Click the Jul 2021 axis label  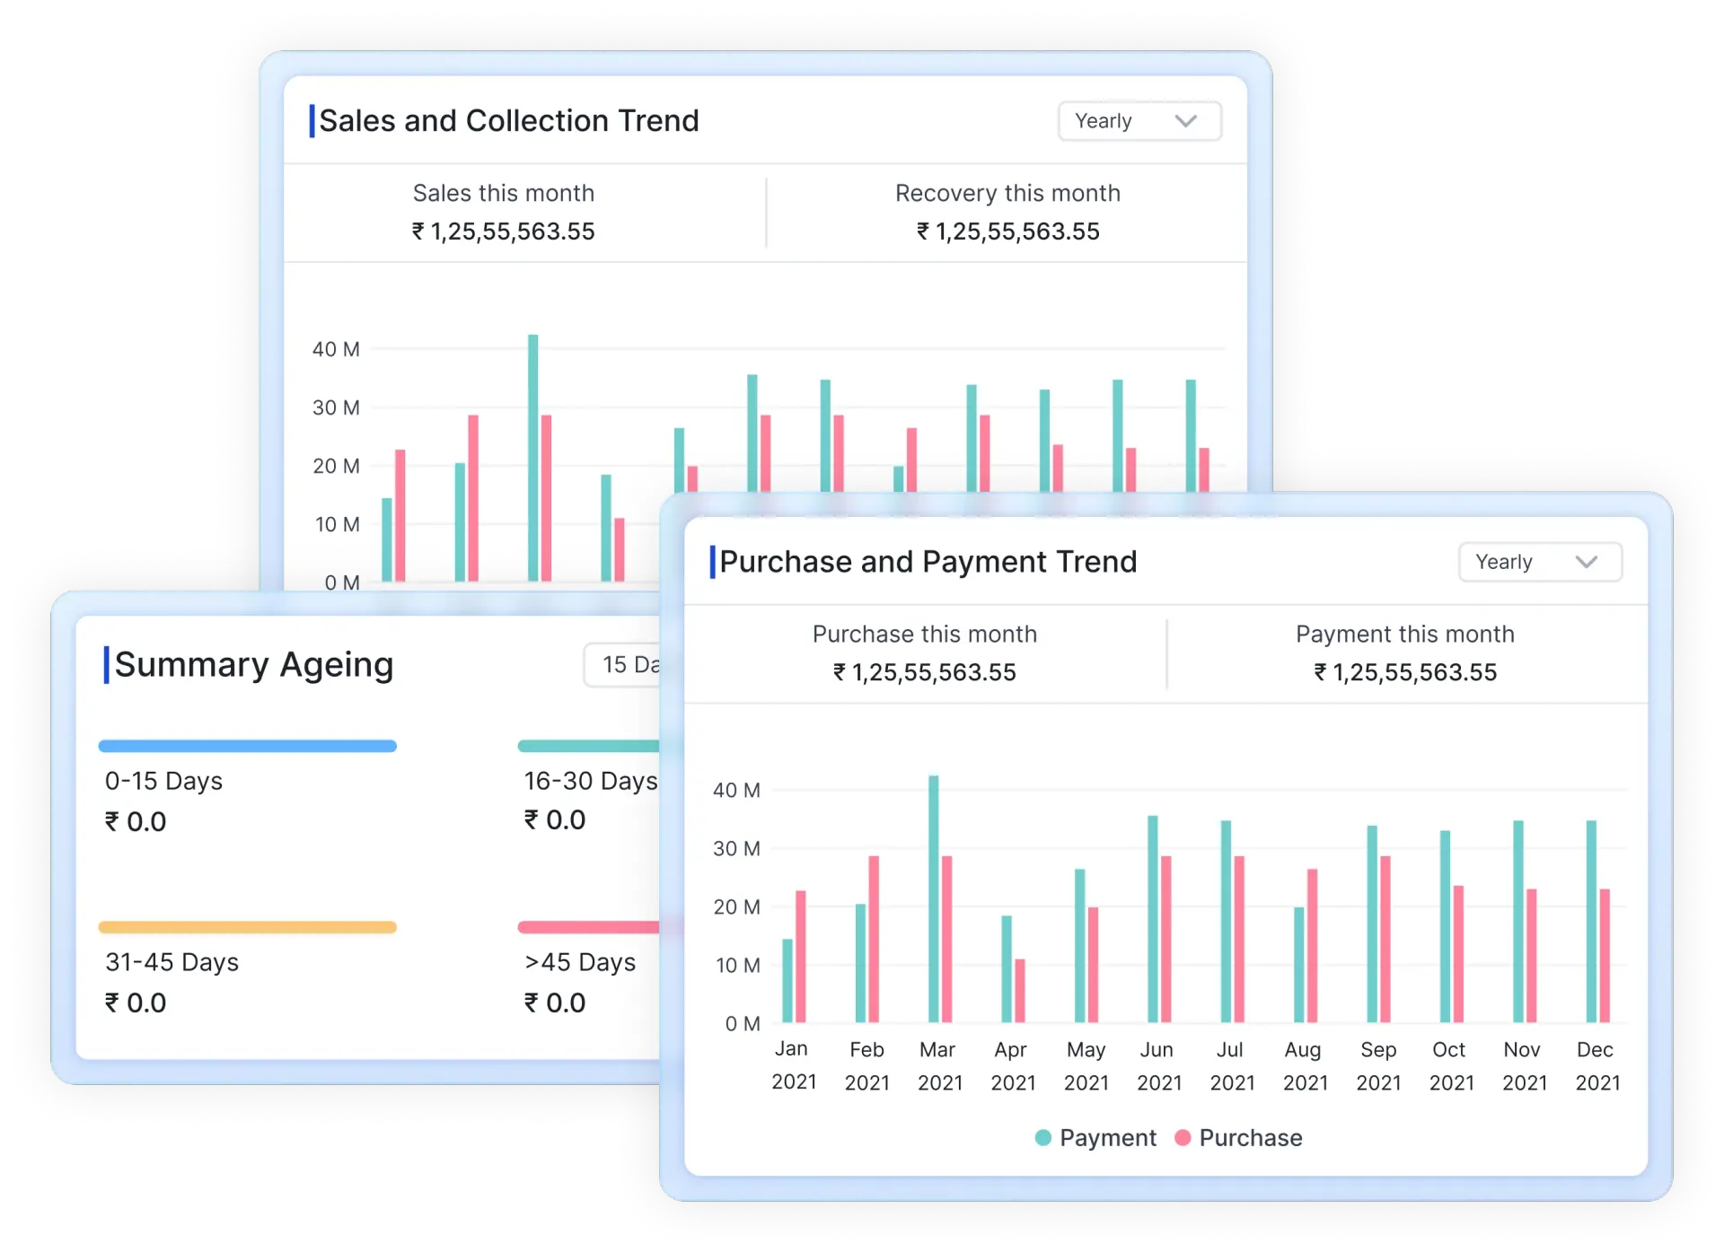click(1232, 1065)
